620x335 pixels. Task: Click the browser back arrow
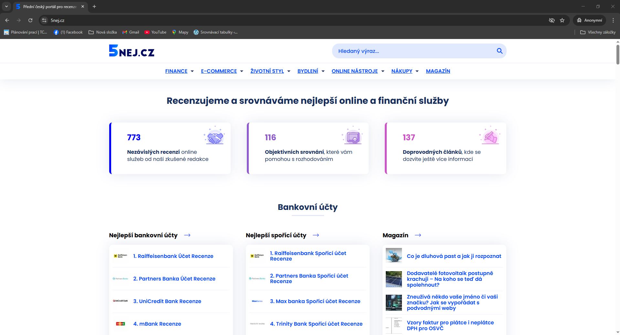tap(7, 20)
